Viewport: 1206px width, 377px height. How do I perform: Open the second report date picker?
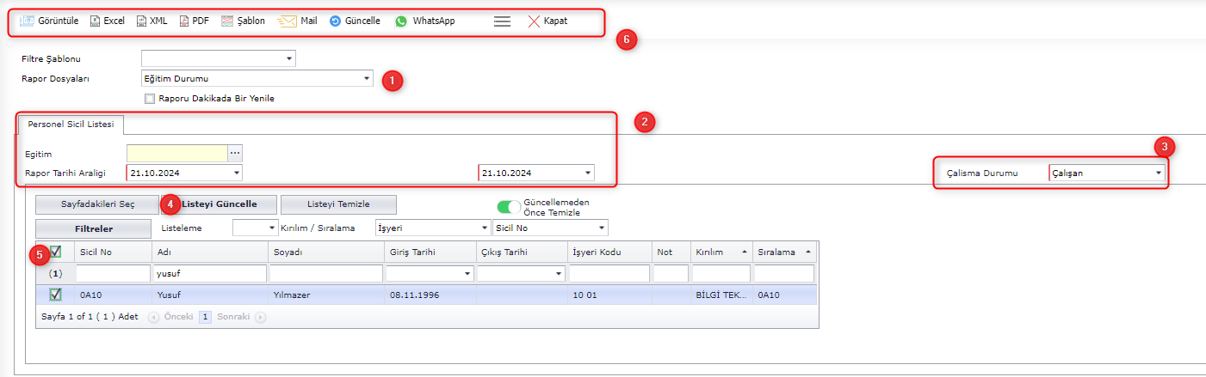click(x=588, y=173)
